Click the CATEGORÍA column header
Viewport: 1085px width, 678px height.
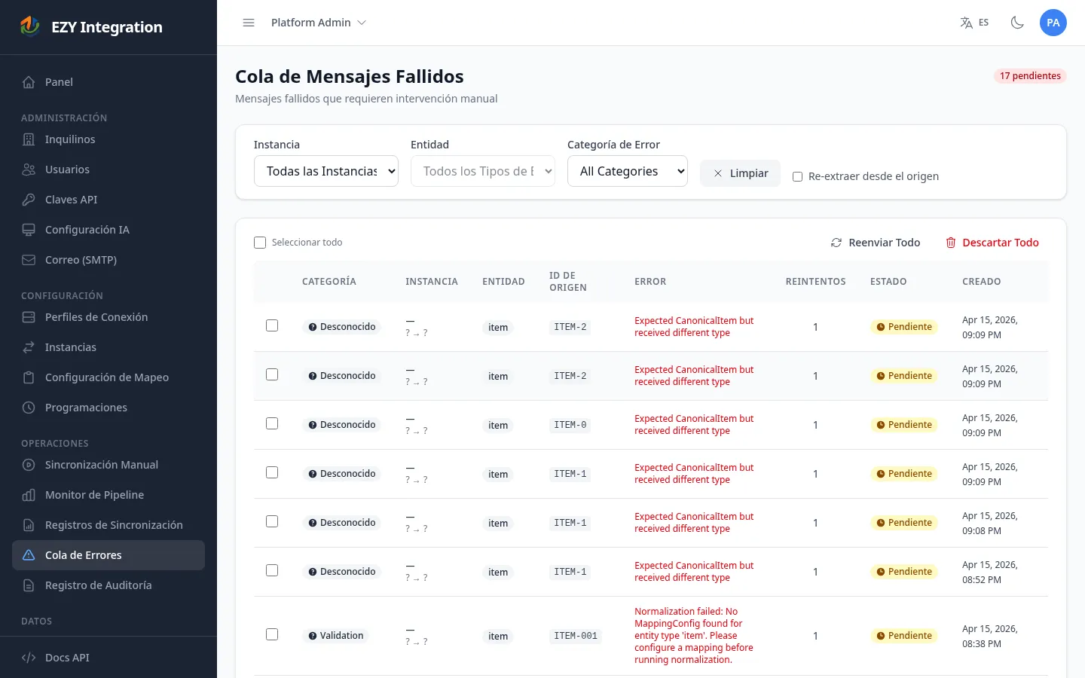tap(329, 282)
